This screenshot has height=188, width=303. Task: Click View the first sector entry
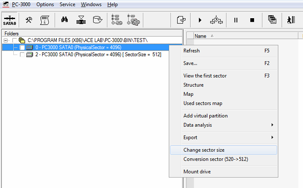pyautogui.click(x=205, y=76)
